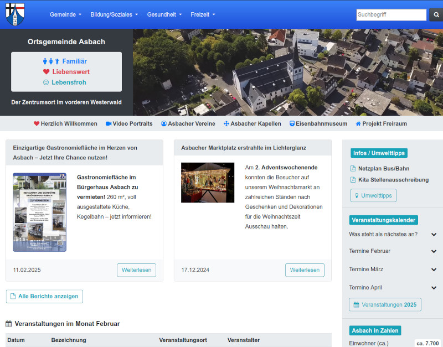Click the Alle Berichte anzeigen button

[44, 296]
